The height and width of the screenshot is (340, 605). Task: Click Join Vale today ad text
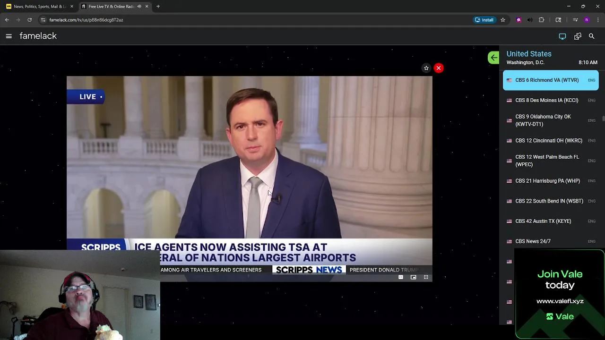pos(560,280)
